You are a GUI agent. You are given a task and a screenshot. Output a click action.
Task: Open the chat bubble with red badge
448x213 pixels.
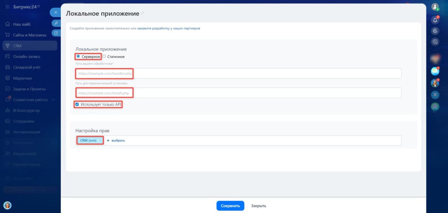[x=435, y=71]
